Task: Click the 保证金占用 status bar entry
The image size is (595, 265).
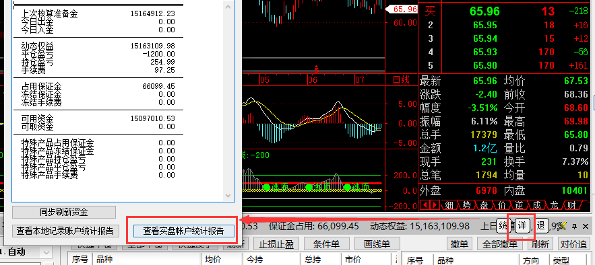Action: 314,227
